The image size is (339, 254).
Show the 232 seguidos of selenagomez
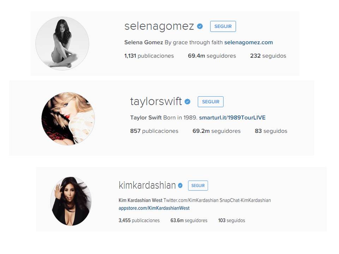tap(268, 56)
